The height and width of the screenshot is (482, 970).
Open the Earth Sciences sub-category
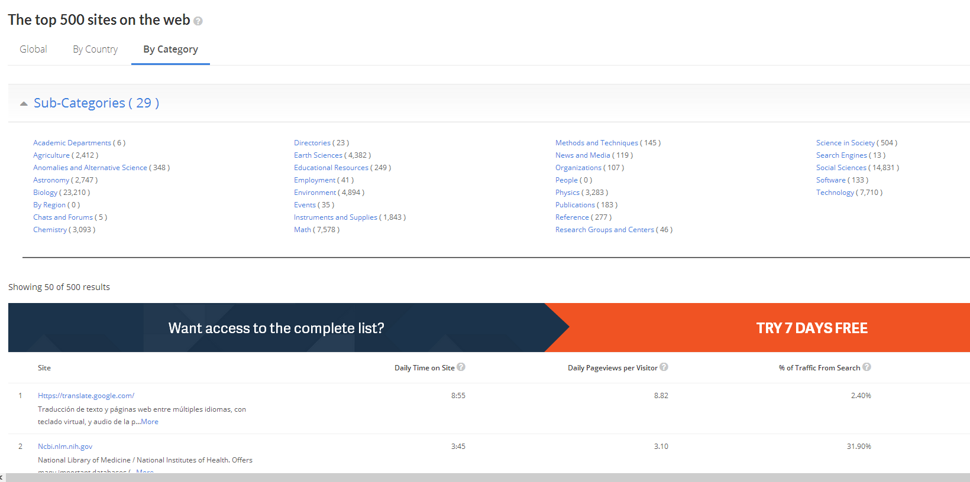(318, 155)
